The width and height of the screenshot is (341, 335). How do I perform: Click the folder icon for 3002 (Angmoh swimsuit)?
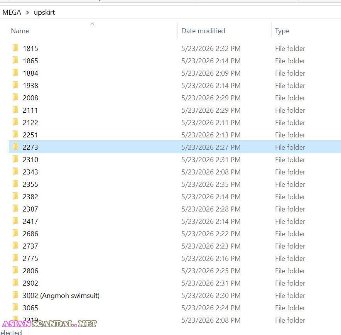click(x=15, y=295)
